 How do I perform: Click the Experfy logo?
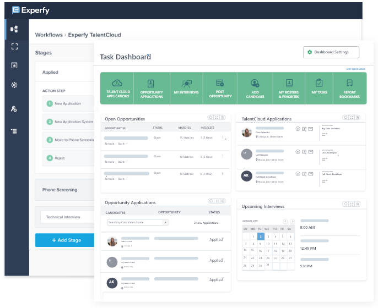(31, 10)
